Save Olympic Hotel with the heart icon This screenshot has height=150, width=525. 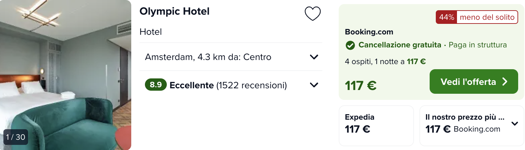(x=313, y=14)
